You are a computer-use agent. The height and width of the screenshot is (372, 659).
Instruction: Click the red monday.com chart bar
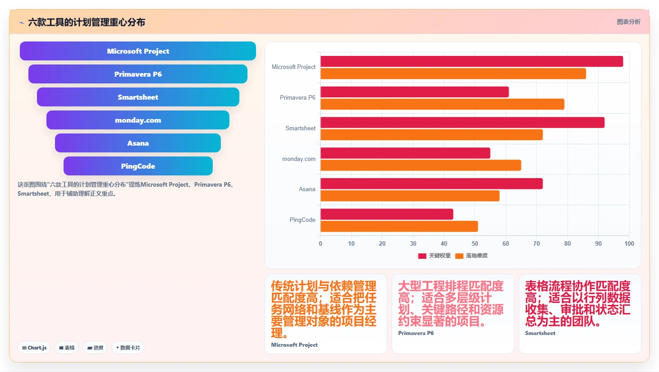pyautogui.click(x=405, y=153)
